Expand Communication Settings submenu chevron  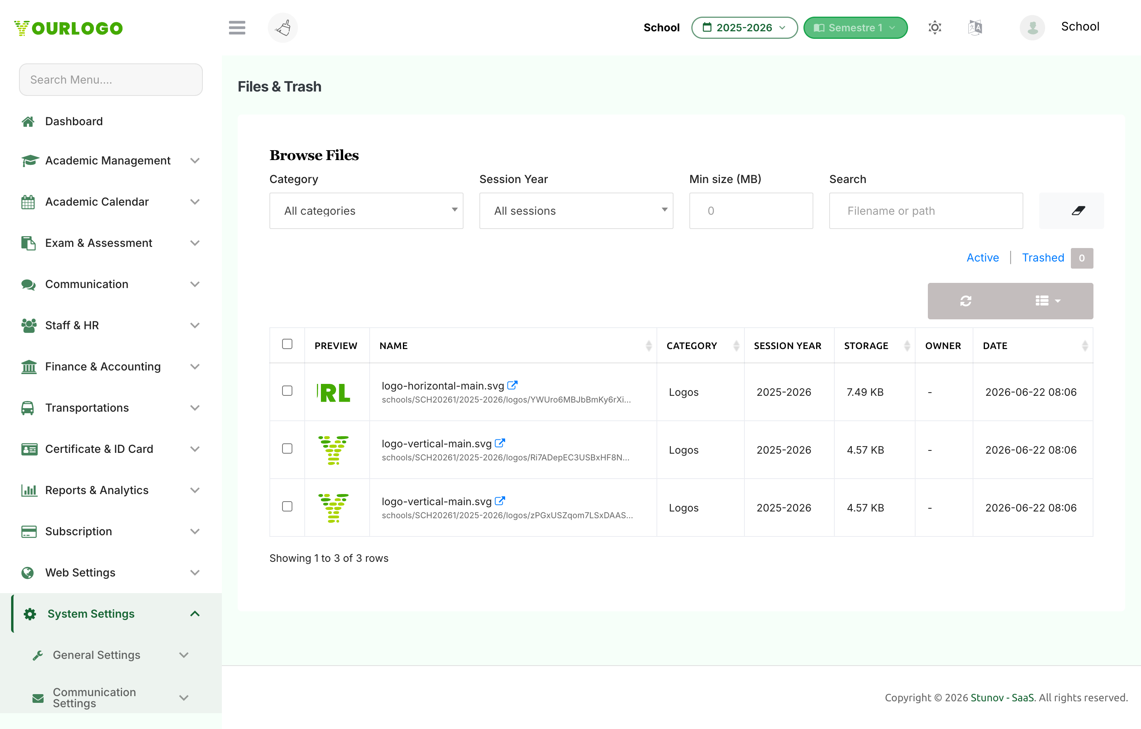(184, 698)
